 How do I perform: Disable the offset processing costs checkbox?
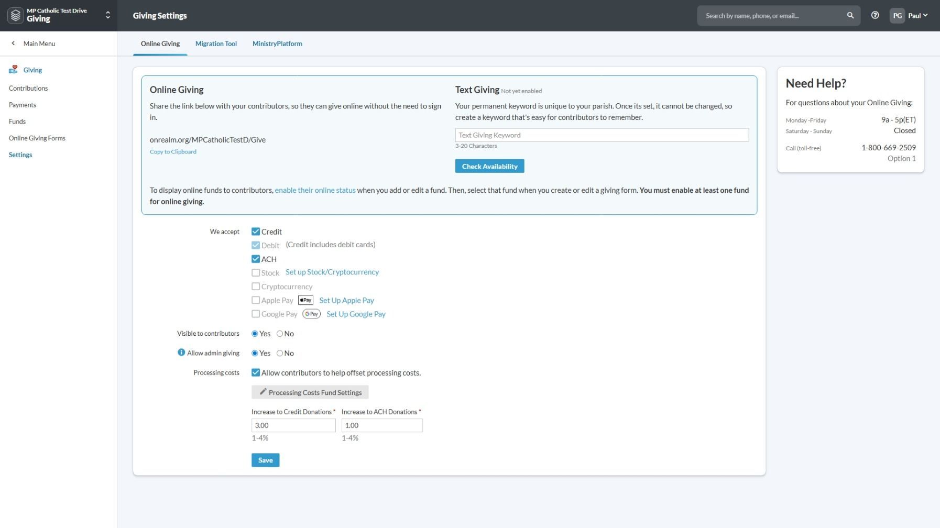(x=256, y=373)
